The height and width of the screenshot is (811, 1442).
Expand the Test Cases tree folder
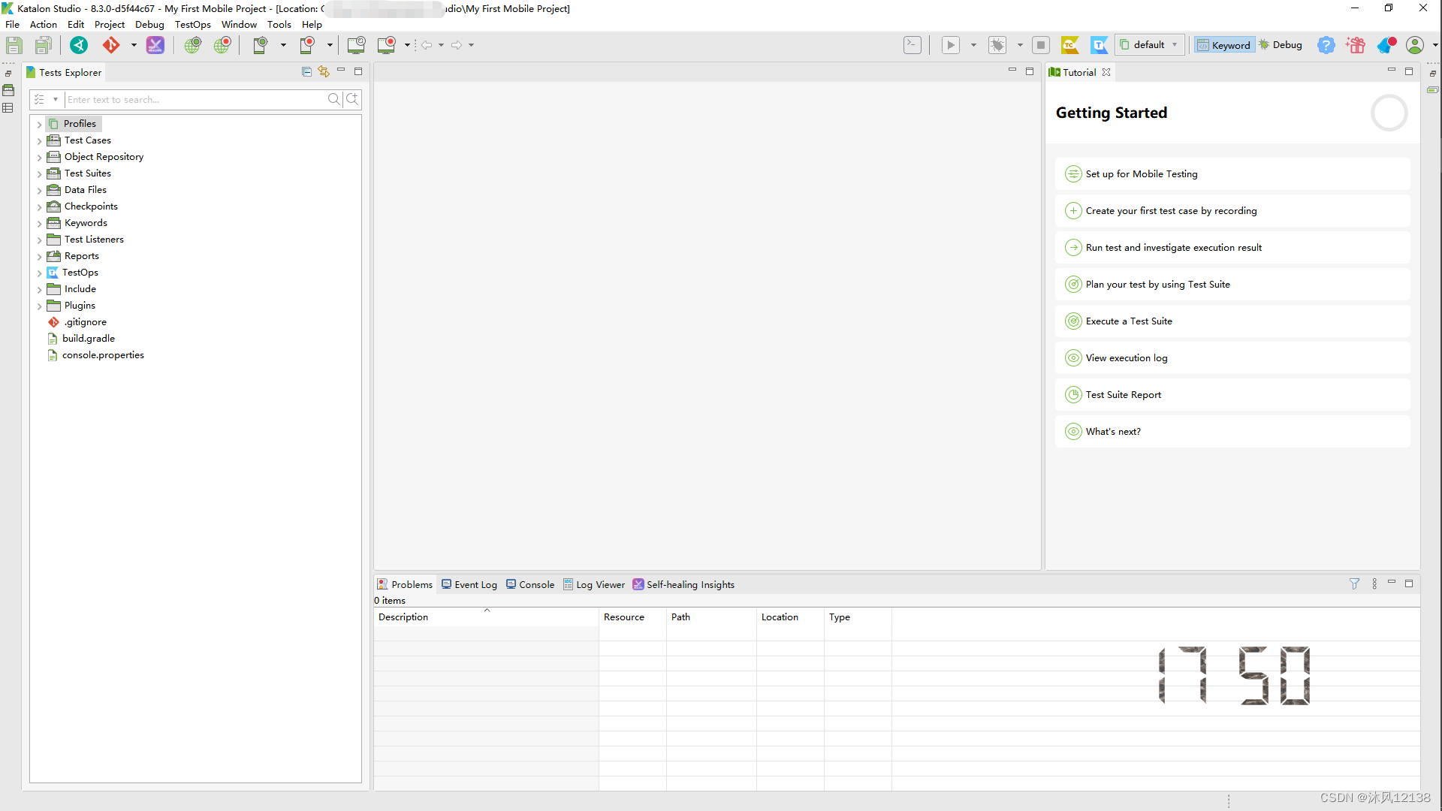pyautogui.click(x=39, y=140)
